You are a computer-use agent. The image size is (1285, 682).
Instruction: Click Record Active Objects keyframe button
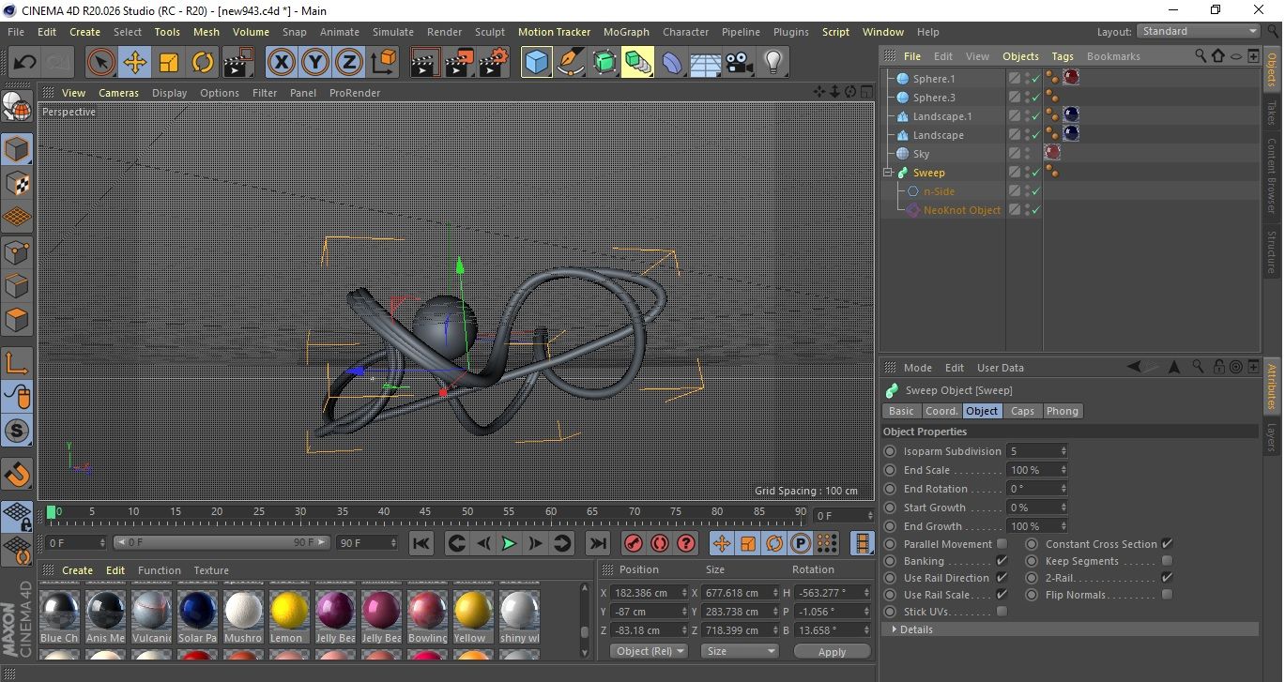634,543
